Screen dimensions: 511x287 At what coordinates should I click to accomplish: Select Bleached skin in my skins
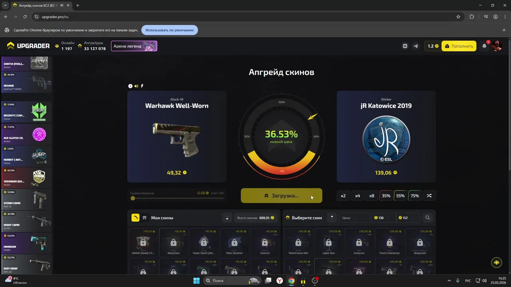point(173,242)
